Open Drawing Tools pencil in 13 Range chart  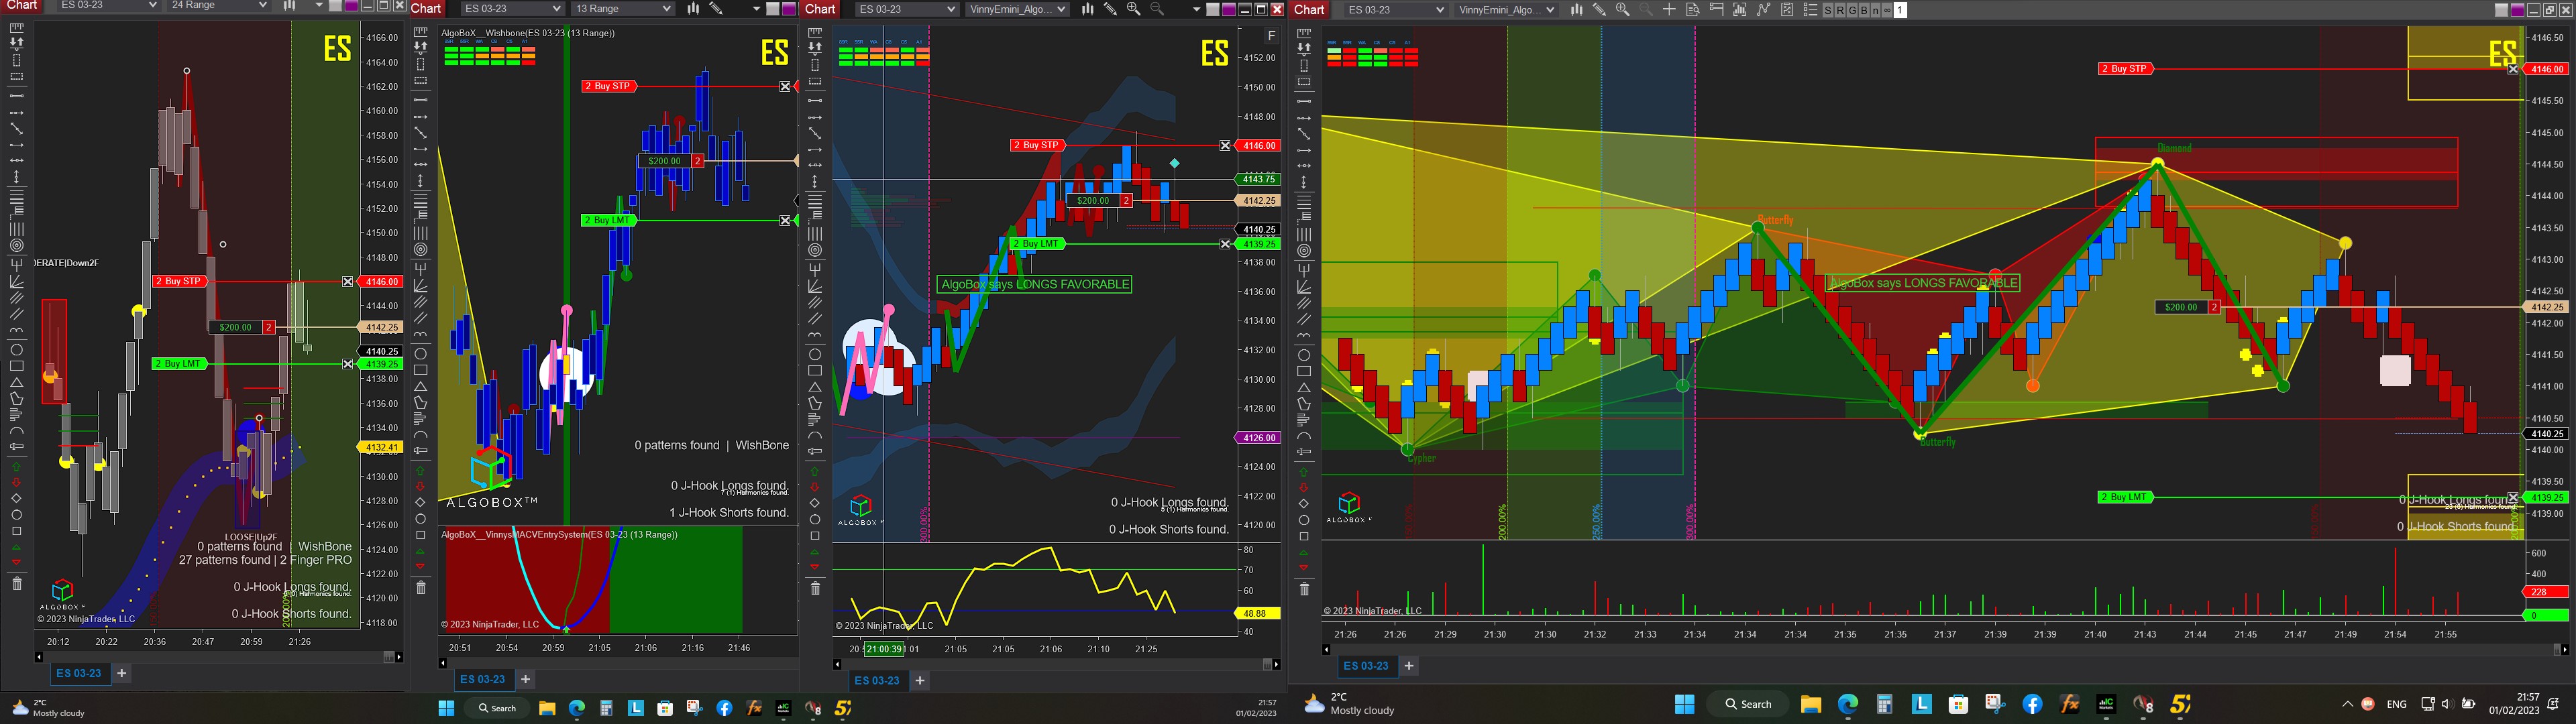click(x=716, y=9)
